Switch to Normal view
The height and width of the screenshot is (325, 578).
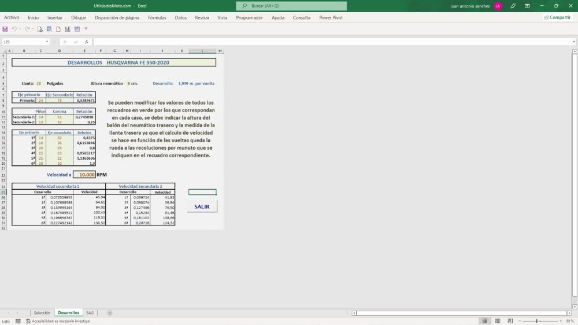coord(484,321)
